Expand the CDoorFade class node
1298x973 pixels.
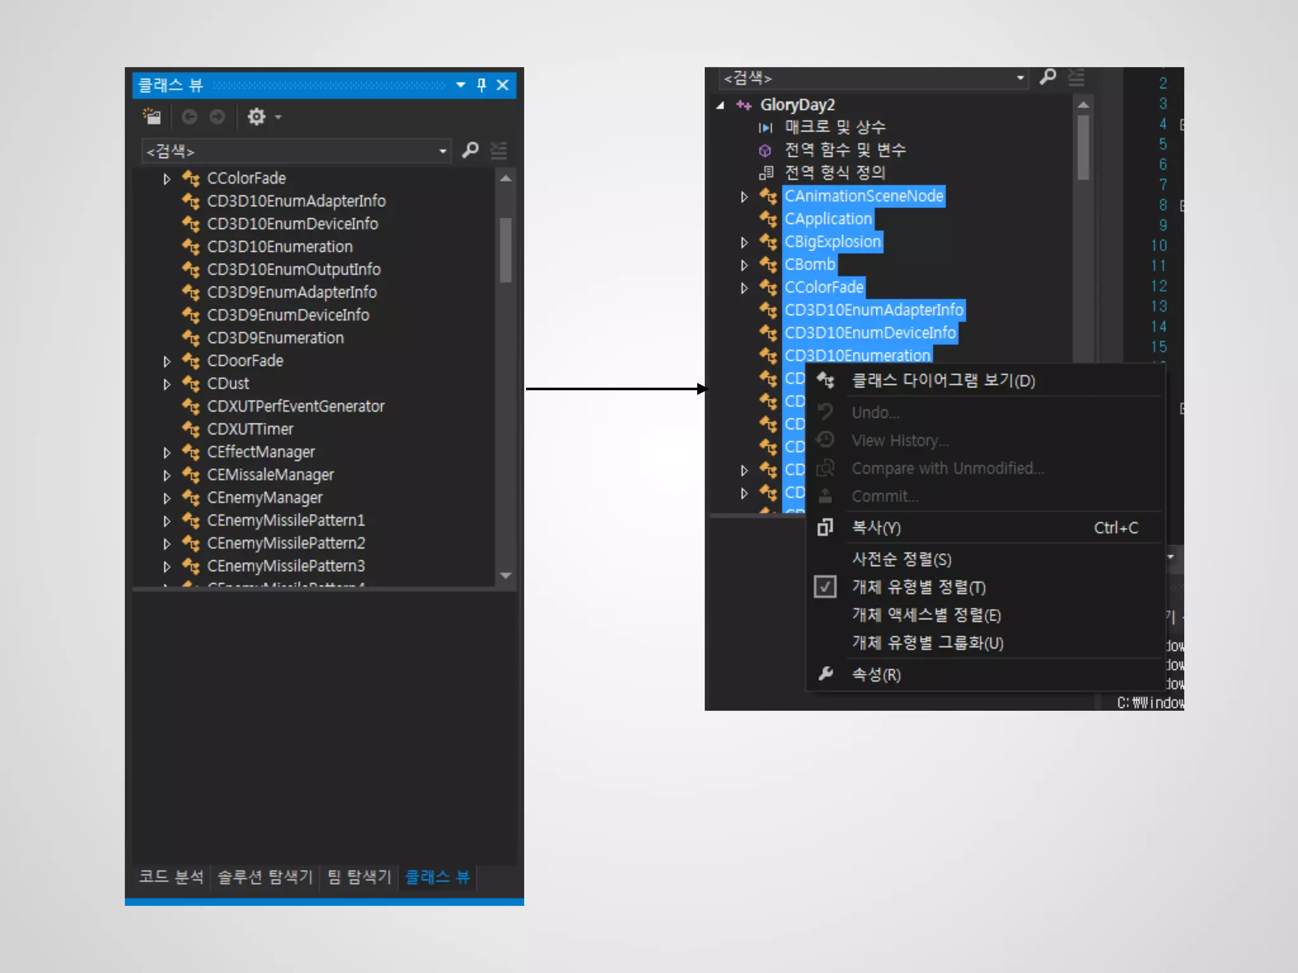click(167, 362)
